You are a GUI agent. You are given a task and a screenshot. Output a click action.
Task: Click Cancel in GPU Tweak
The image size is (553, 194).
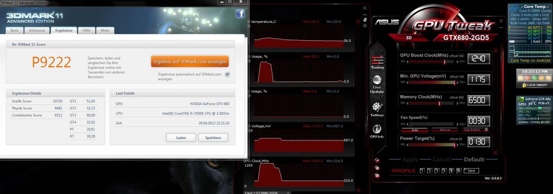click(x=441, y=159)
